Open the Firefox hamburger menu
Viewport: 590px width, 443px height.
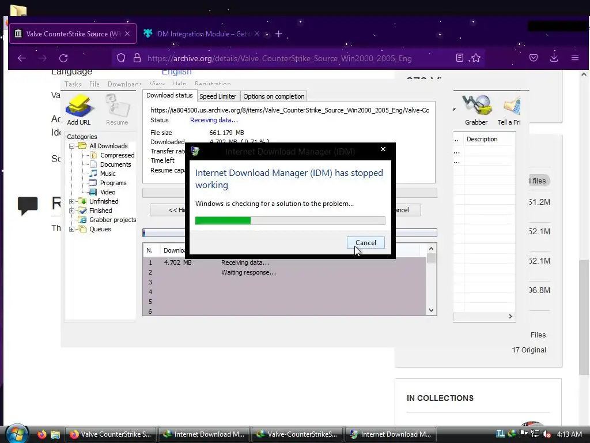coord(575,58)
